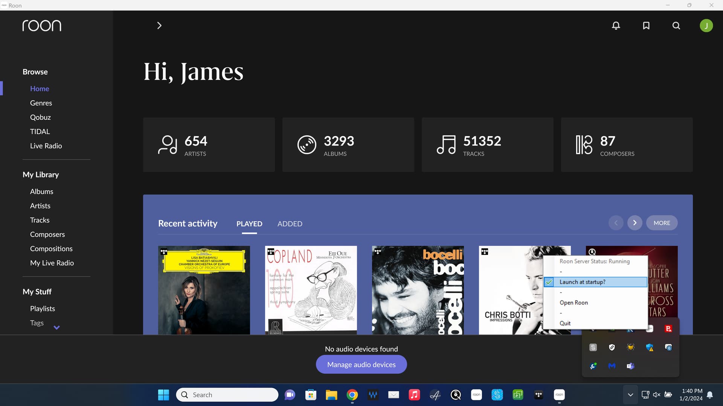Click Windows taskbar Search field

click(x=227, y=395)
